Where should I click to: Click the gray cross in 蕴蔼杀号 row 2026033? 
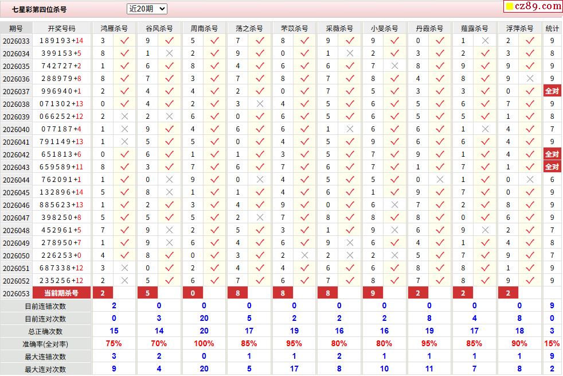coord(485,41)
